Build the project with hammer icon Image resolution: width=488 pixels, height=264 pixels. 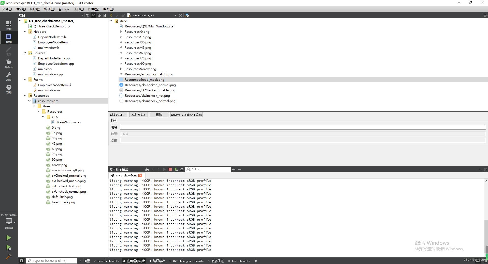9,257
